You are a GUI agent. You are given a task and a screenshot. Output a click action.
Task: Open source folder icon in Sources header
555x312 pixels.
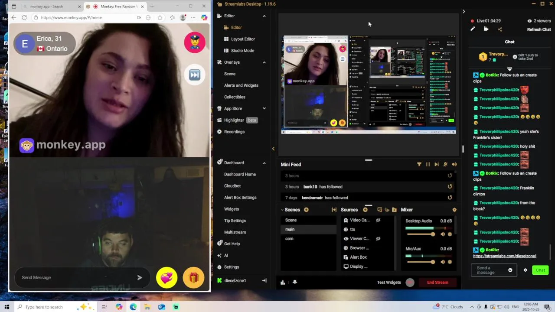394,210
